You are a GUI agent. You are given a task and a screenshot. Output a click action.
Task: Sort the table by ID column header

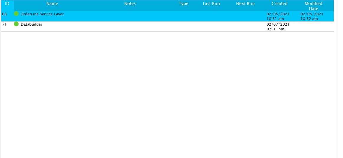[7, 4]
